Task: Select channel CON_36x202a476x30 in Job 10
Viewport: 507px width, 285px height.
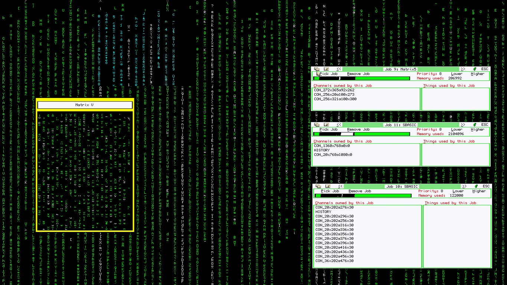Action: click(334, 261)
